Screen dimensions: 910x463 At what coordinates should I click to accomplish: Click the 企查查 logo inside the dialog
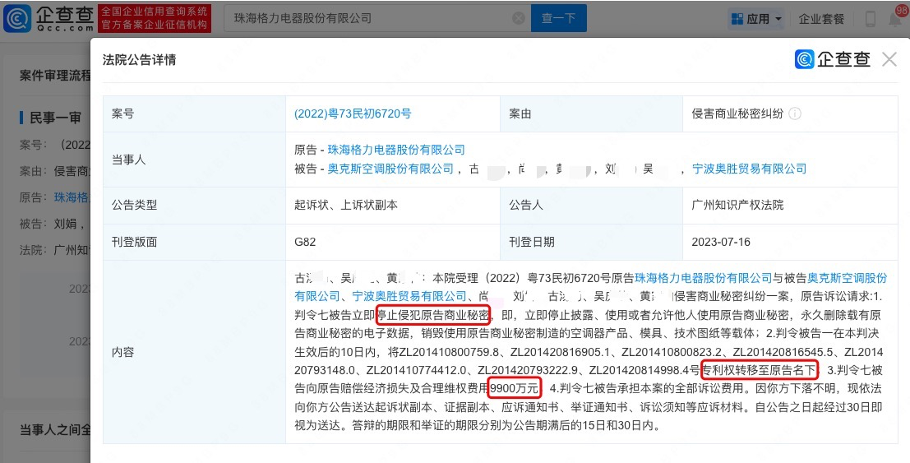point(833,58)
